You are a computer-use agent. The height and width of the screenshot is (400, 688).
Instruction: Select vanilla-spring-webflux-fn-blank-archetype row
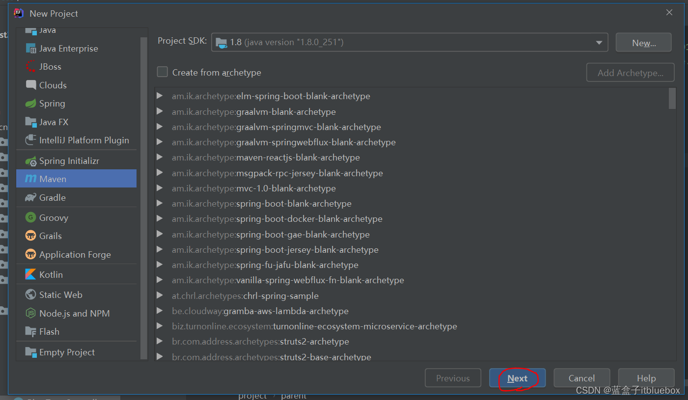pyautogui.click(x=415, y=280)
